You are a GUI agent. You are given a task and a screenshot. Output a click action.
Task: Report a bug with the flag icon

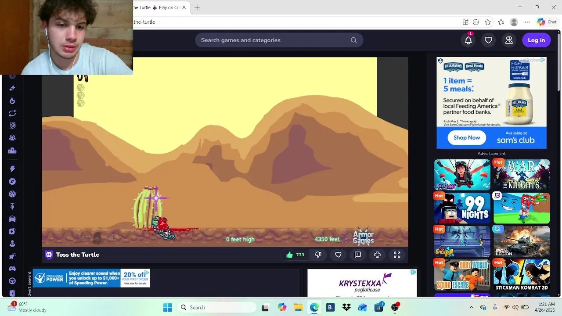pos(358,255)
